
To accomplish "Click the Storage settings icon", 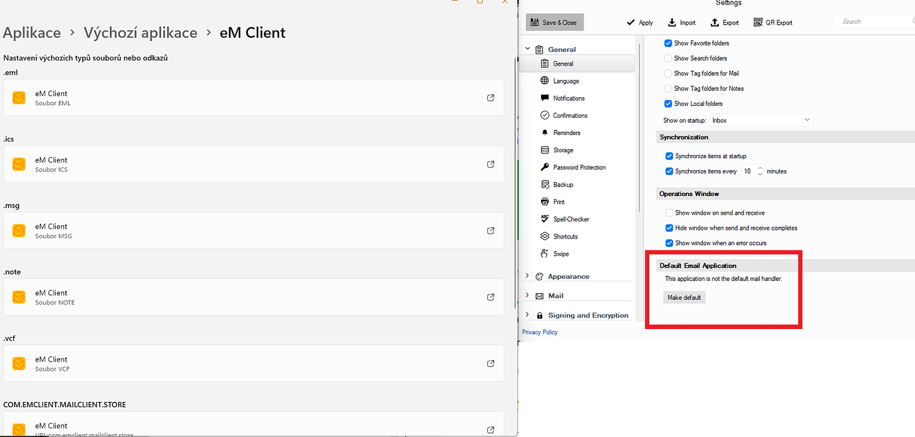I will [x=544, y=150].
